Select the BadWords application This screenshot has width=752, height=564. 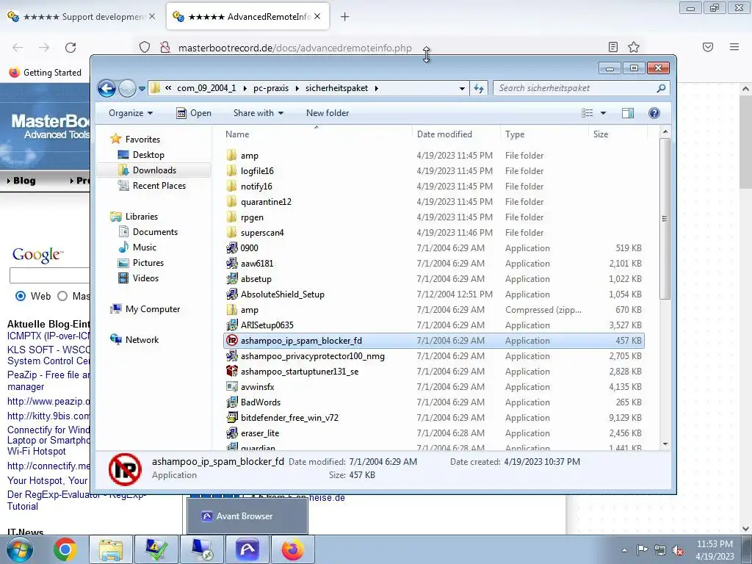coord(261,402)
